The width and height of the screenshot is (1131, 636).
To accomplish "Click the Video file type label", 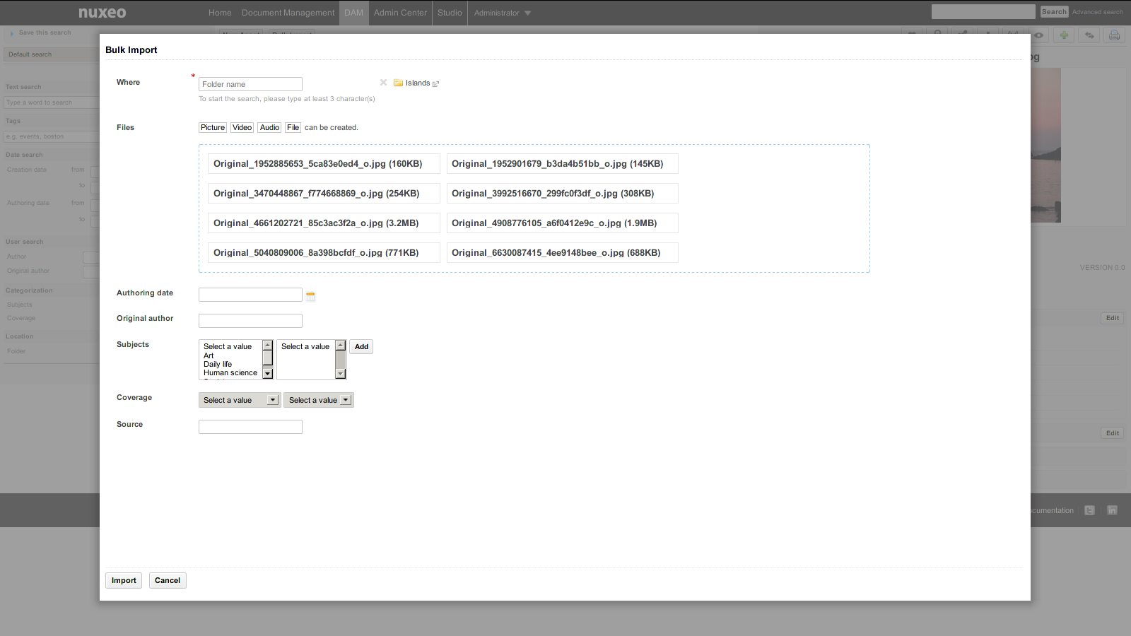I will tap(242, 128).
